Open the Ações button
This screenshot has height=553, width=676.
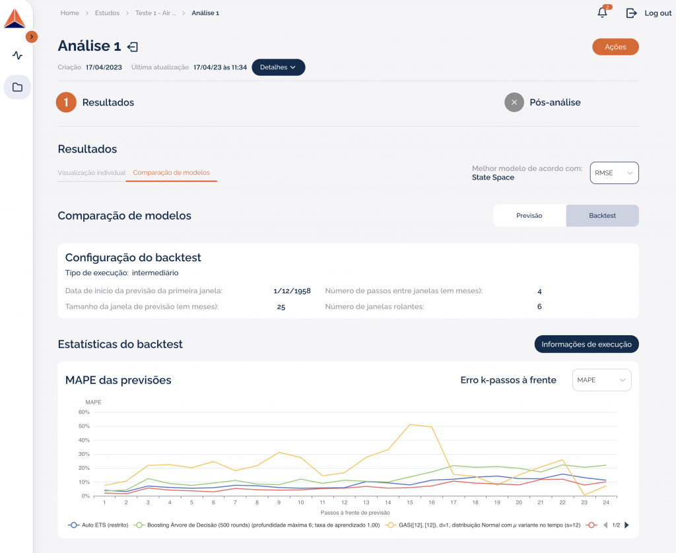coord(615,47)
